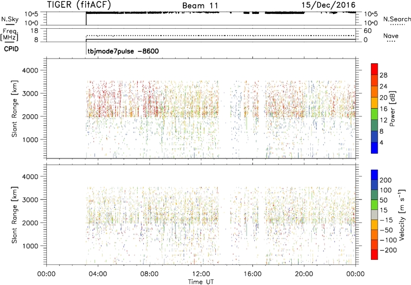Click 'Slant Range [km]' on the power panel
The image size is (411, 285).
click(x=14, y=109)
